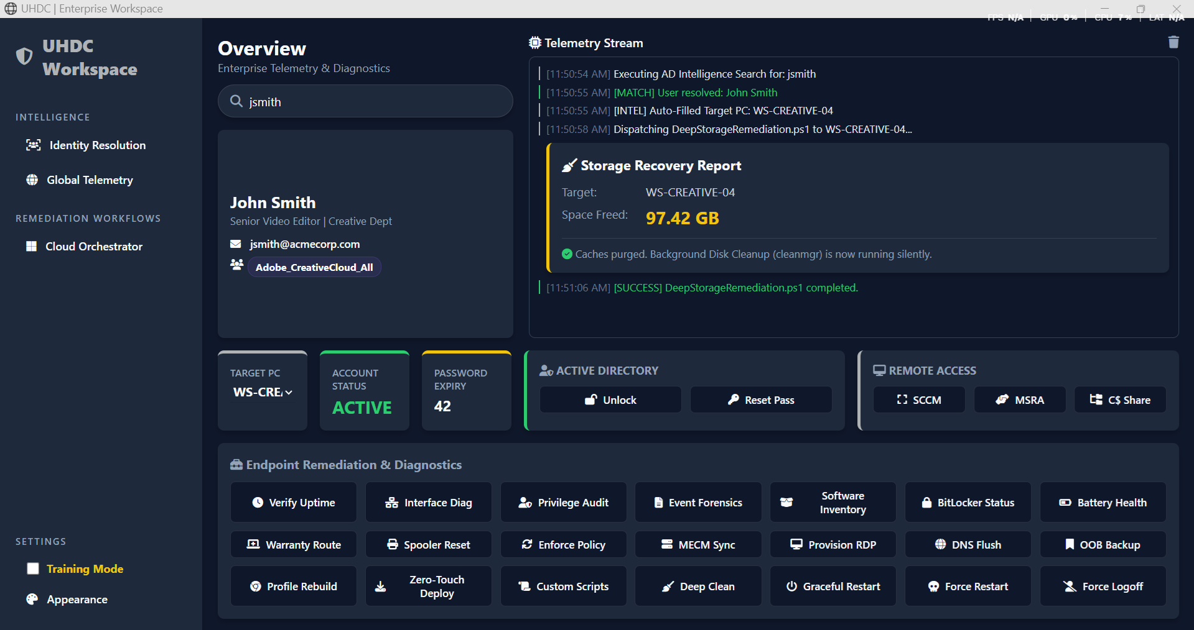Run the Deep Clean remediation

[x=697, y=586]
